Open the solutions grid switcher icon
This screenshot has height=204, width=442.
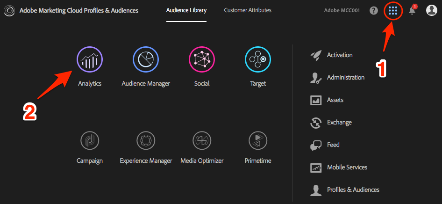[x=392, y=11]
